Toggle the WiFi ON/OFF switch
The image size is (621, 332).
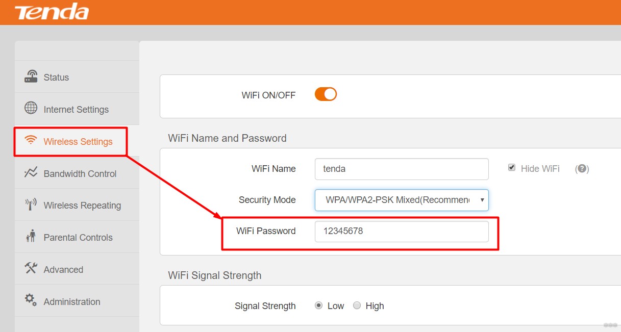326,94
